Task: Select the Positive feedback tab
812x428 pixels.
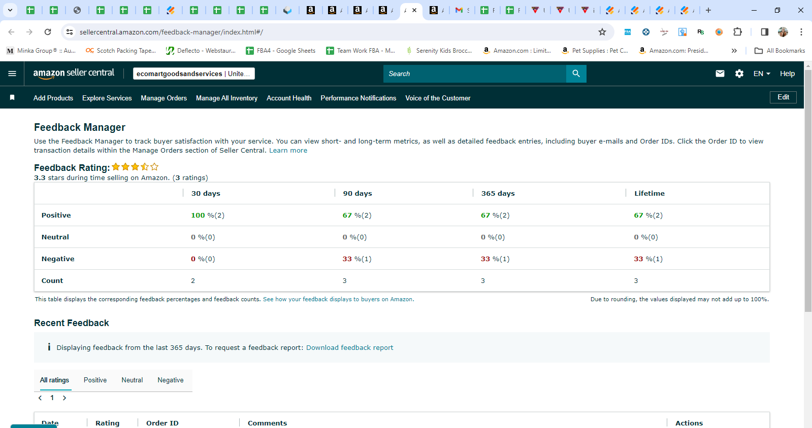Action: click(95, 380)
